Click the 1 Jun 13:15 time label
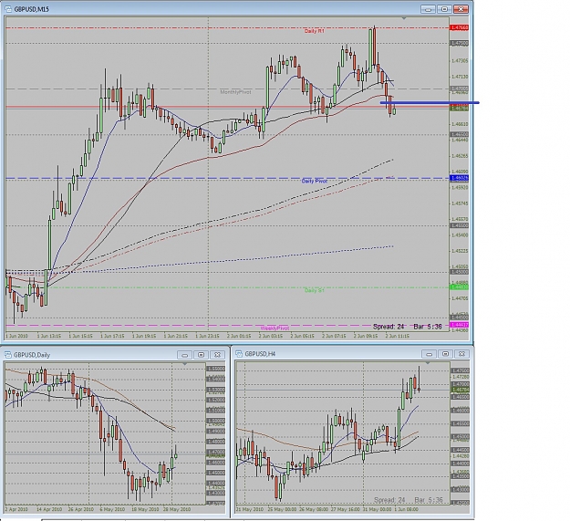570x521 pixels. 48,336
